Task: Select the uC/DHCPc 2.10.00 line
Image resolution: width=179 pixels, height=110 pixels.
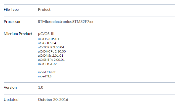Action: 52,51
